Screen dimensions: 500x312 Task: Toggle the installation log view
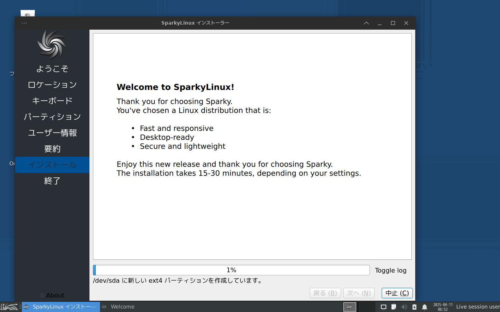(391, 270)
